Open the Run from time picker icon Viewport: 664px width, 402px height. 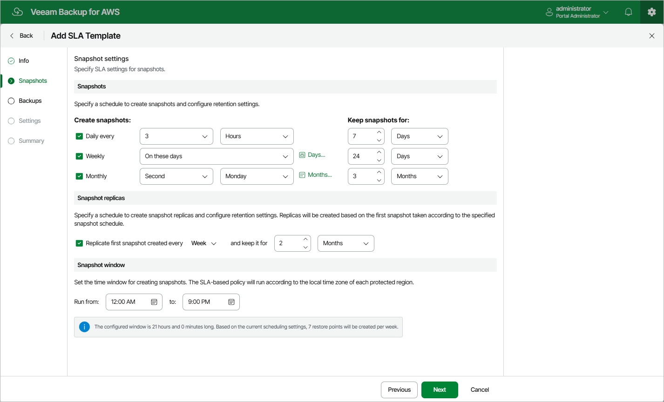click(154, 302)
